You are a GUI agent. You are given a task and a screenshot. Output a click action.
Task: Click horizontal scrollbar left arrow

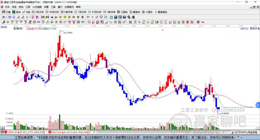tap(94, 132)
